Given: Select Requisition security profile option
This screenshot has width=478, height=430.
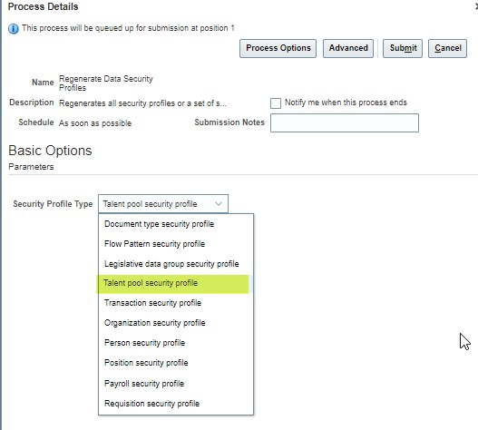Looking at the screenshot, I should [x=176, y=404].
